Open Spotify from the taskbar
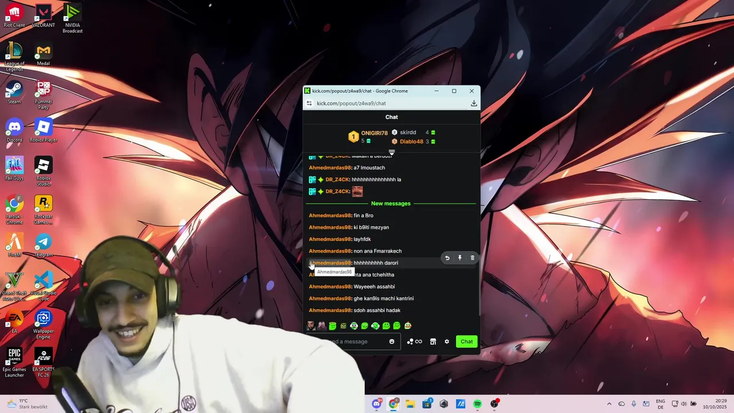Screen dimensions: 734x413 tap(477, 404)
